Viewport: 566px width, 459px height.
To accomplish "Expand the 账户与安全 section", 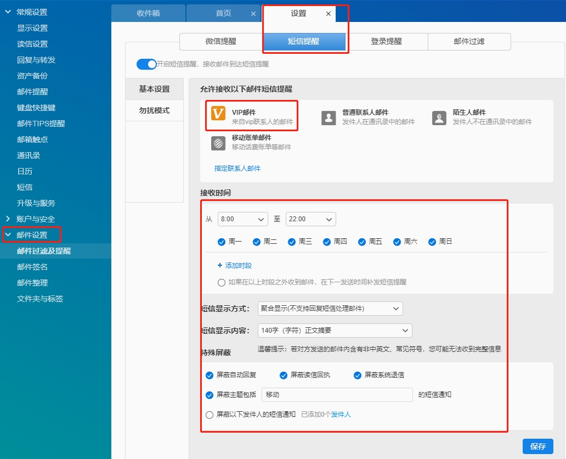I will pyautogui.click(x=8, y=219).
